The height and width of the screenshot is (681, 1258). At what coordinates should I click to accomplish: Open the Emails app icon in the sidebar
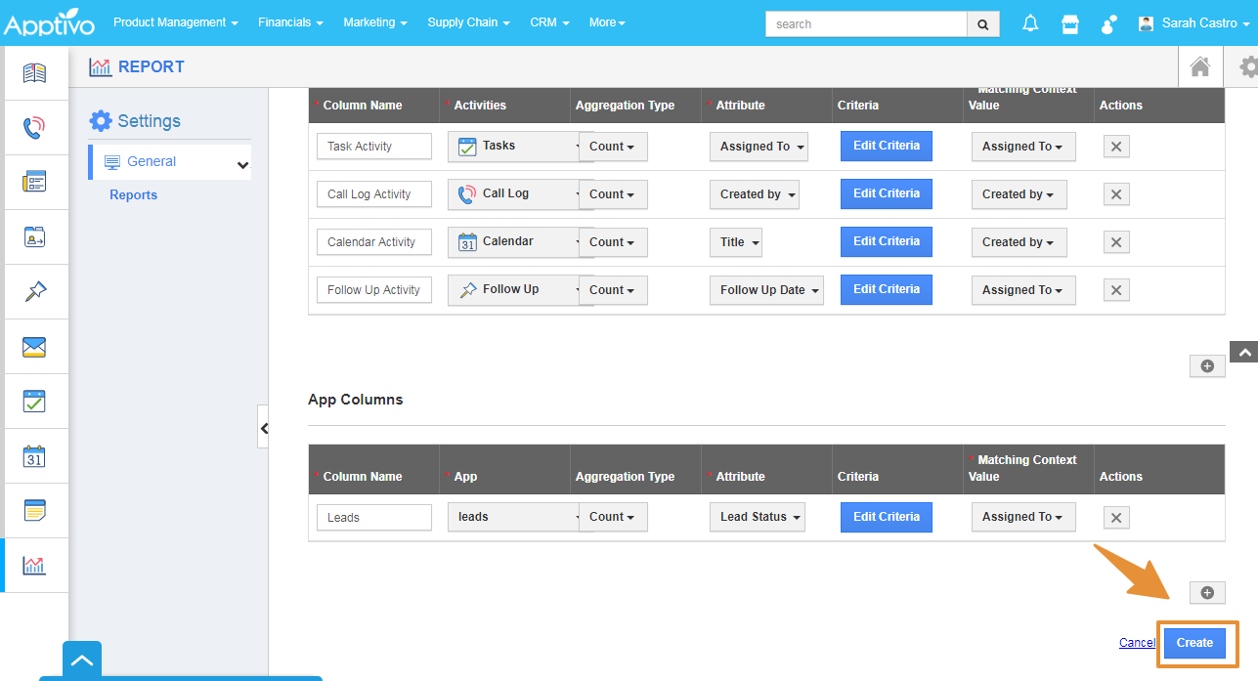[35, 346]
